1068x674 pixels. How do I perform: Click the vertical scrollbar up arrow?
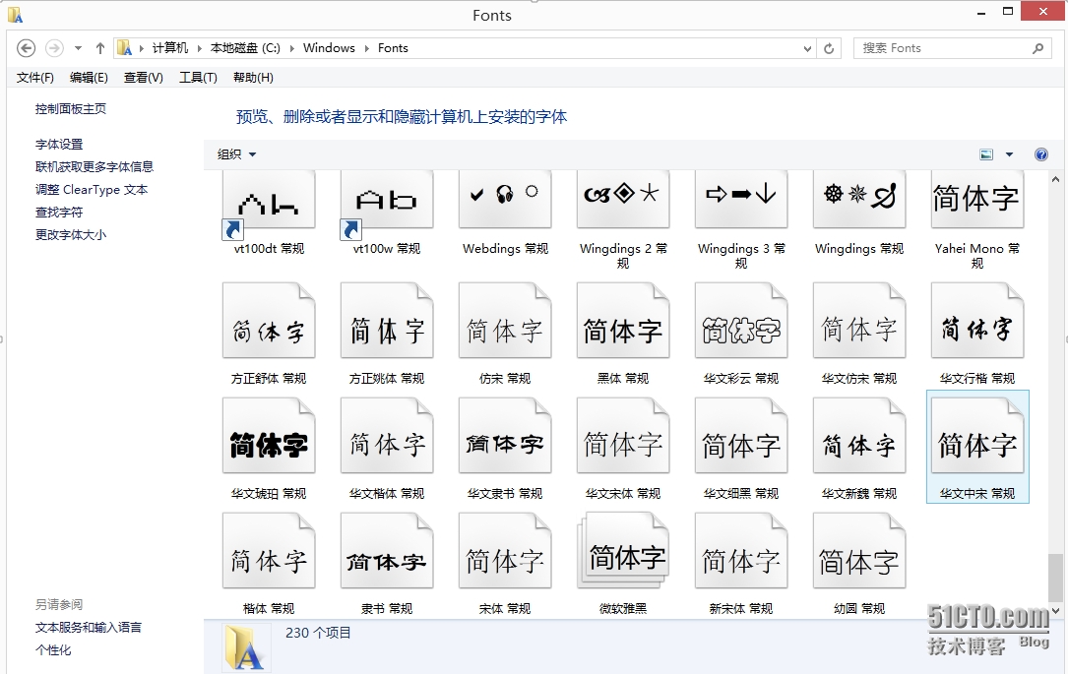point(1056,180)
